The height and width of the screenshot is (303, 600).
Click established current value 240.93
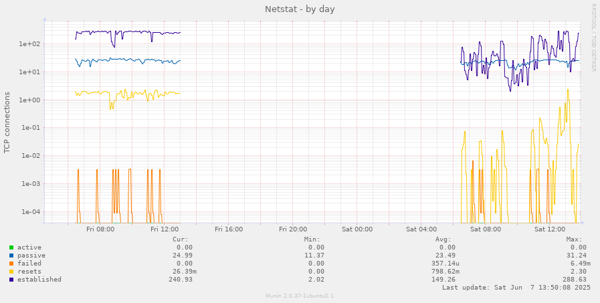click(181, 280)
